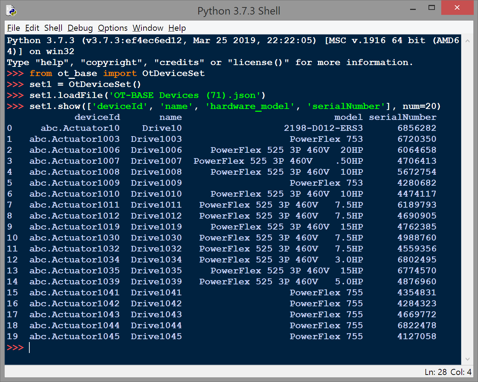
Task: Click the 'serialNumber' column header in output
Action: [403, 117]
